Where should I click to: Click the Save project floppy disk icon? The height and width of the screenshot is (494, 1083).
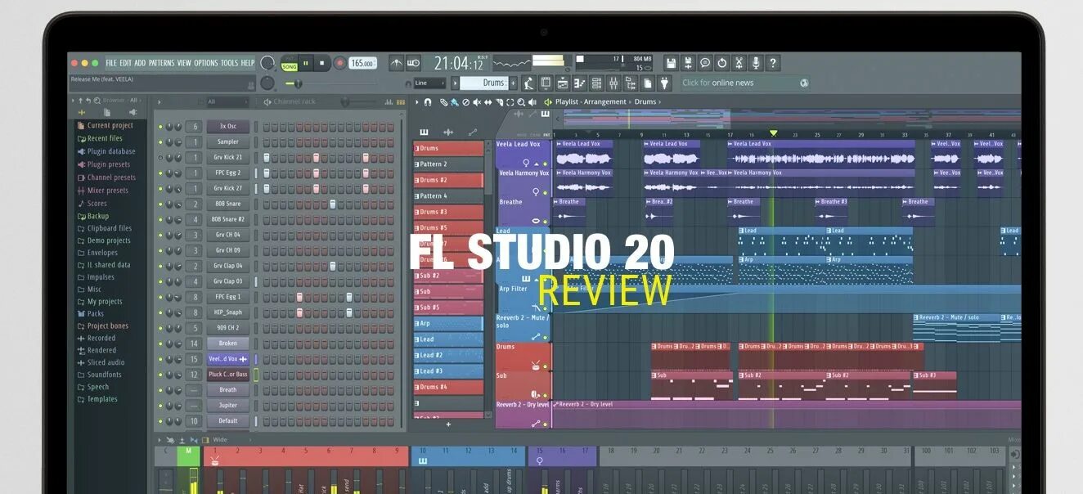671,63
